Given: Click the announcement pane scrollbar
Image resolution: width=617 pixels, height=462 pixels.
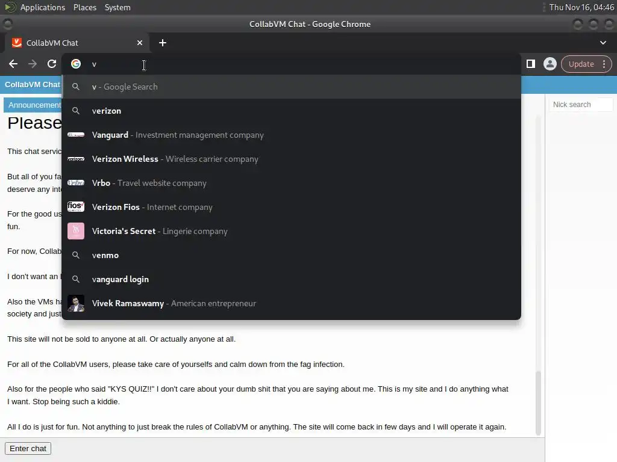Looking at the screenshot, I should tap(538, 402).
